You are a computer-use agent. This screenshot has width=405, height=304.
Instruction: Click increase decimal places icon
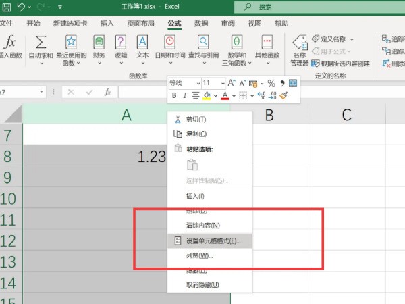click(x=260, y=96)
